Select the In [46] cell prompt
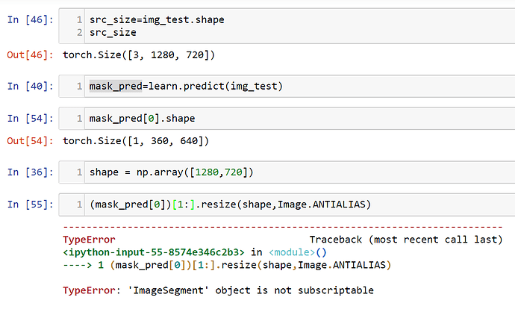Viewport: 515px width, 312px height. [29, 19]
